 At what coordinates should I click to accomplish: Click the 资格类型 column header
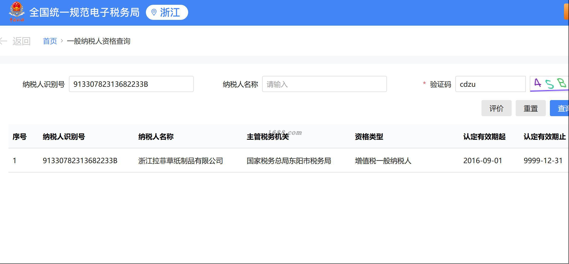click(369, 137)
